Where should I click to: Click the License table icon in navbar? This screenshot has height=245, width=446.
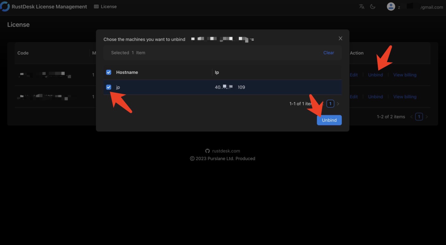pyautogui.click(x=96, y=7)
